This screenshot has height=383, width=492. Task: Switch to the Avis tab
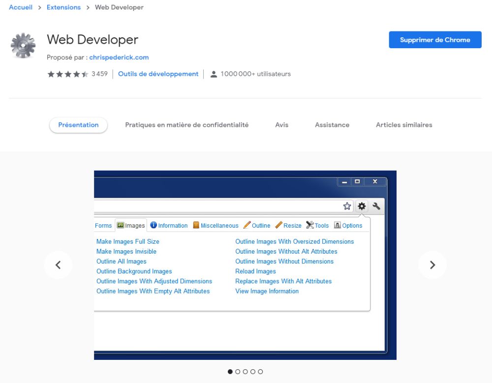tap(282, 125)
